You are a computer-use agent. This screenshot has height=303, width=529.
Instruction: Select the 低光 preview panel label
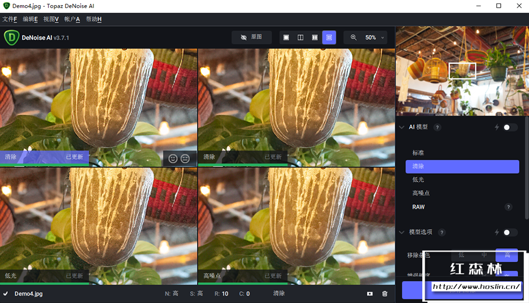pos(44,276)
